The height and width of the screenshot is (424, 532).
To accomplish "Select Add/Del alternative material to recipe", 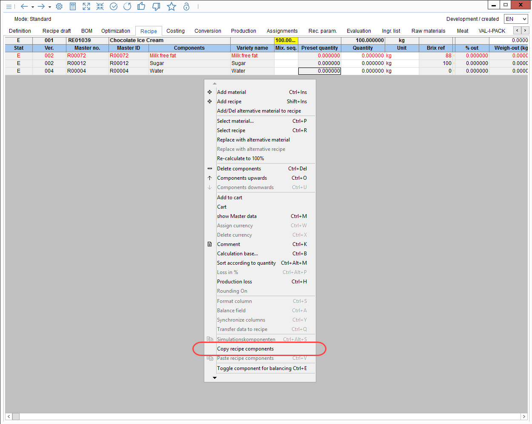I will click(x=260, y=111).
